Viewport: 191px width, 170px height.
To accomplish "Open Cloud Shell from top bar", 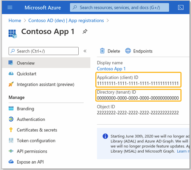I will 181,8.
